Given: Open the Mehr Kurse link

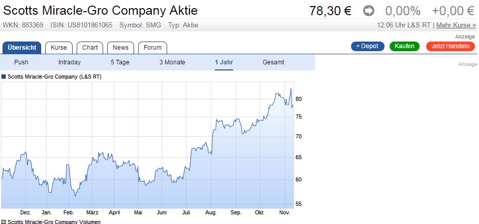Looking at the screenshot, I should coord(456,25).
